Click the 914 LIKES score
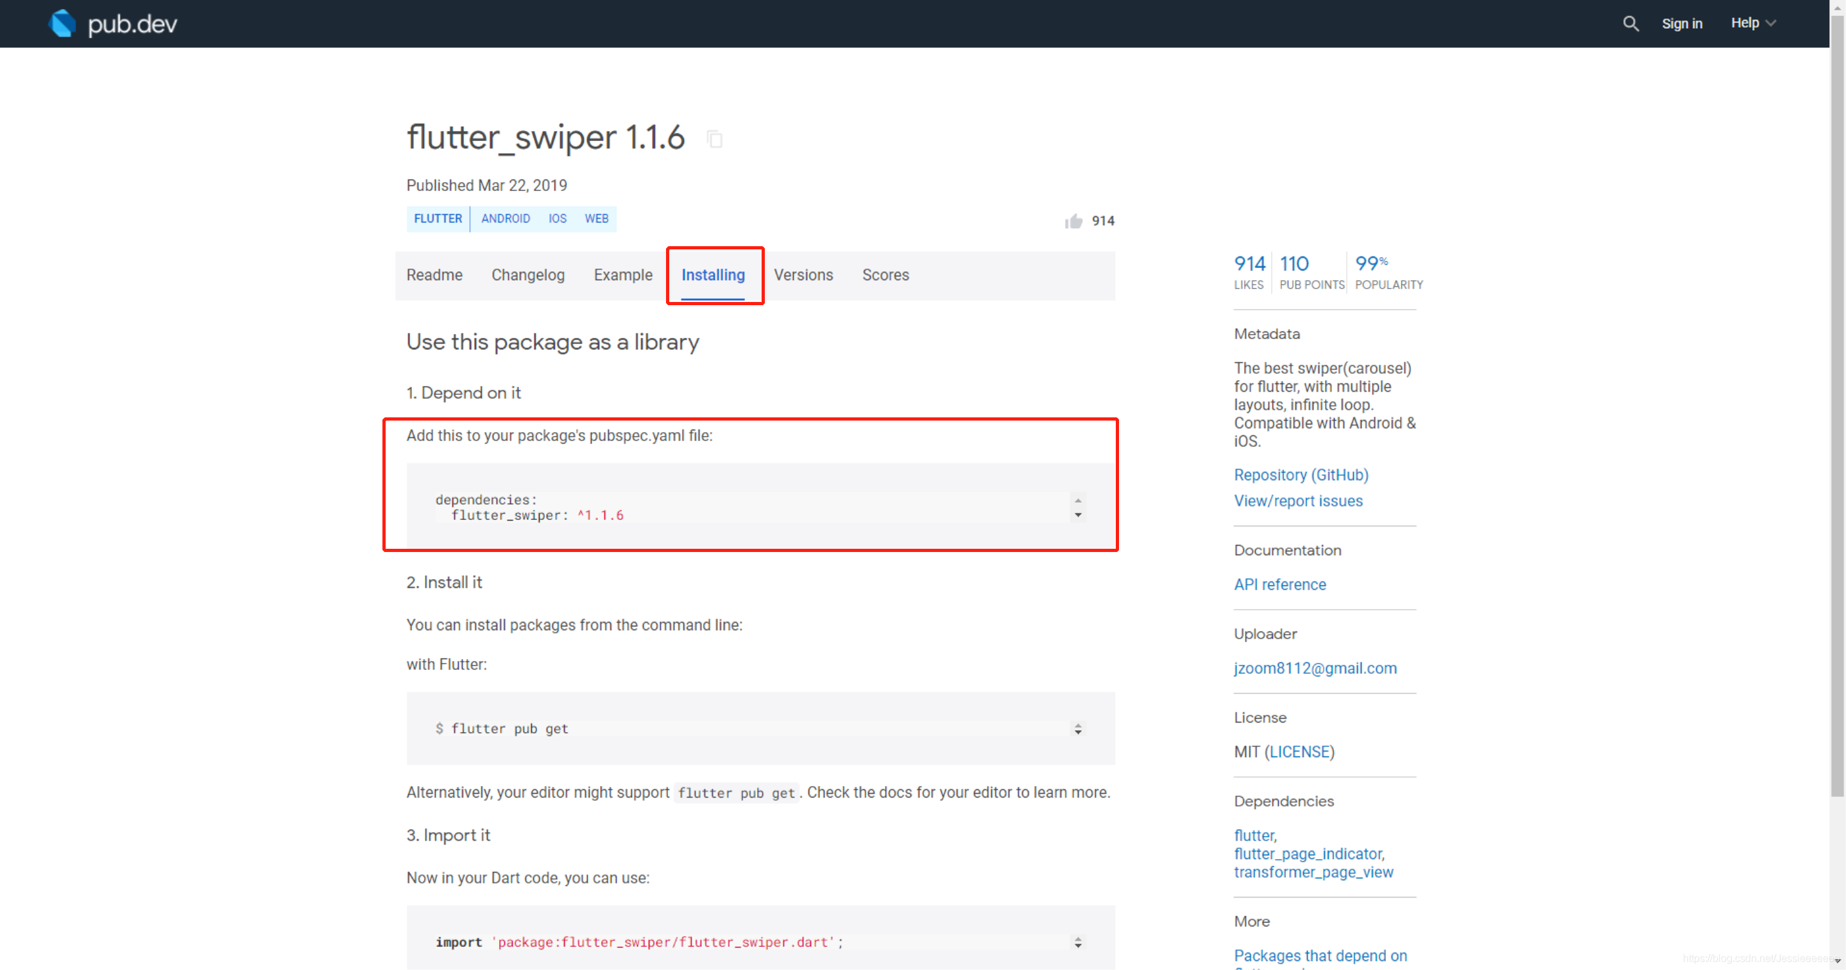 click(x=1249, y=272)
